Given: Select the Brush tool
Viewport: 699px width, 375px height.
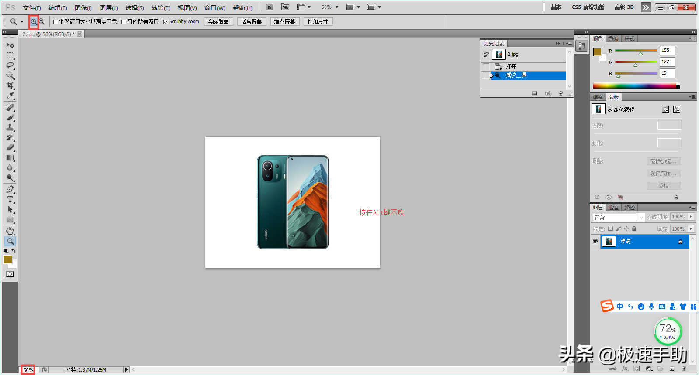Looking at the screenshot, I should coord(10,117).
